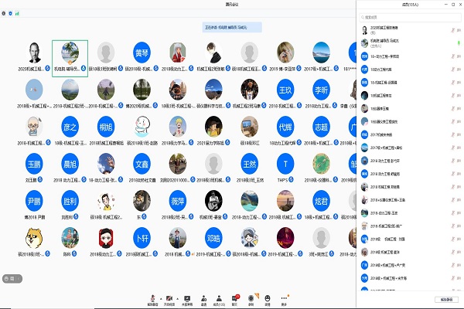464x309 pixels.
Task: Click the invite participants icon
Action: pos(203,297)
